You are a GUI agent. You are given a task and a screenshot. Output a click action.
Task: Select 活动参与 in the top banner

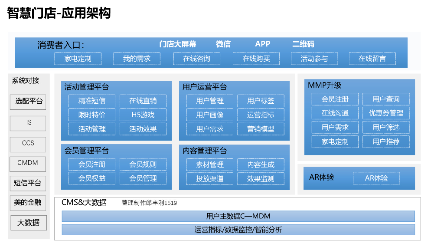coord(314,59)
